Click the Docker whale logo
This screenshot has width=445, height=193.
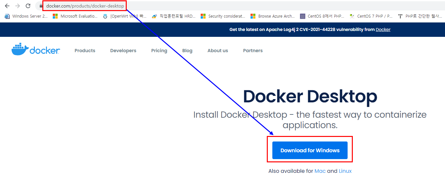(x=36, y=49)
